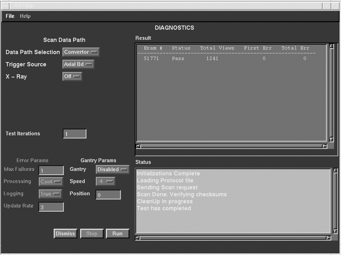This screenshot has width=341, height=255.
Task: Open the Data Path Selection Convertor dropdown
Action: point(81,52)
